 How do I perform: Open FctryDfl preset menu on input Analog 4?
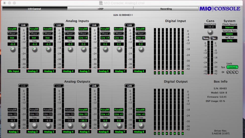point(70,29)
